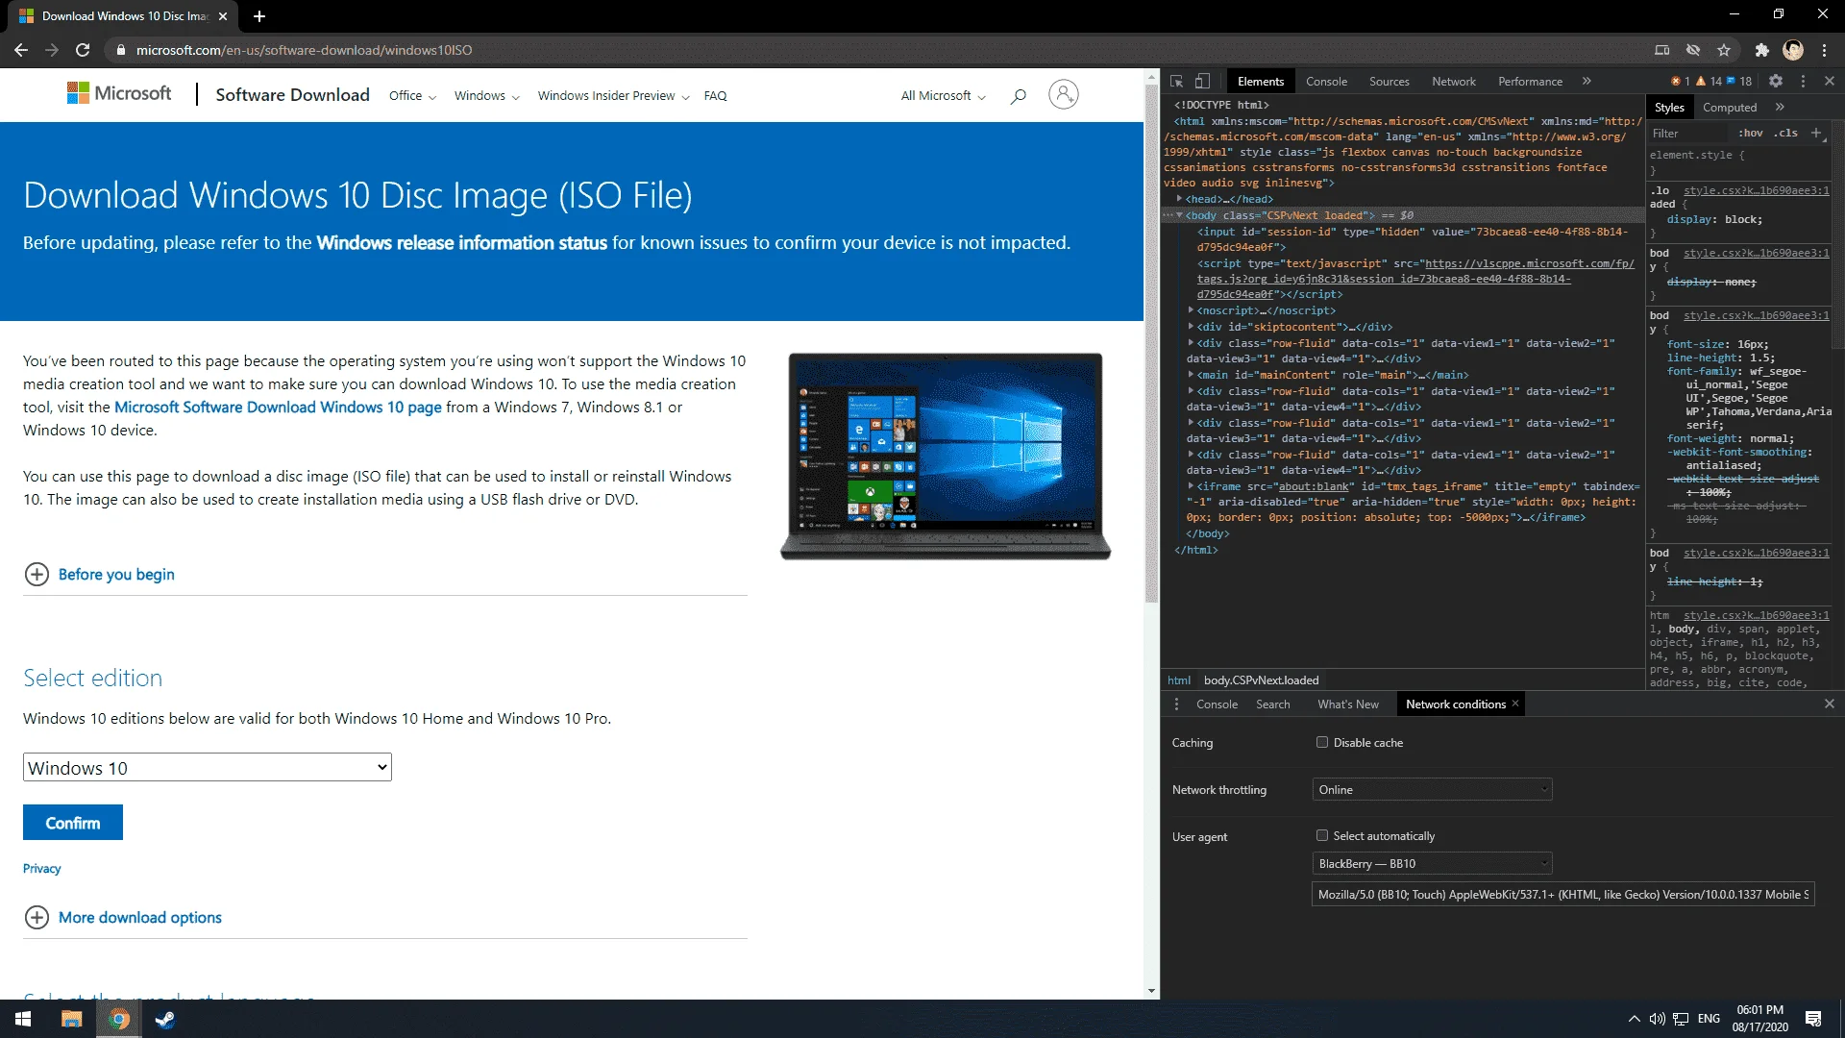Switch to the Computed styles tab
Viewport: 1845px width, 1038px height.
pyautogui.click(x=1730, y=108)
